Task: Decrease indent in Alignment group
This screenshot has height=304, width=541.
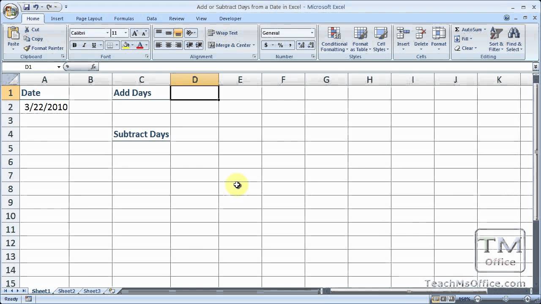Action: [189, 45]
